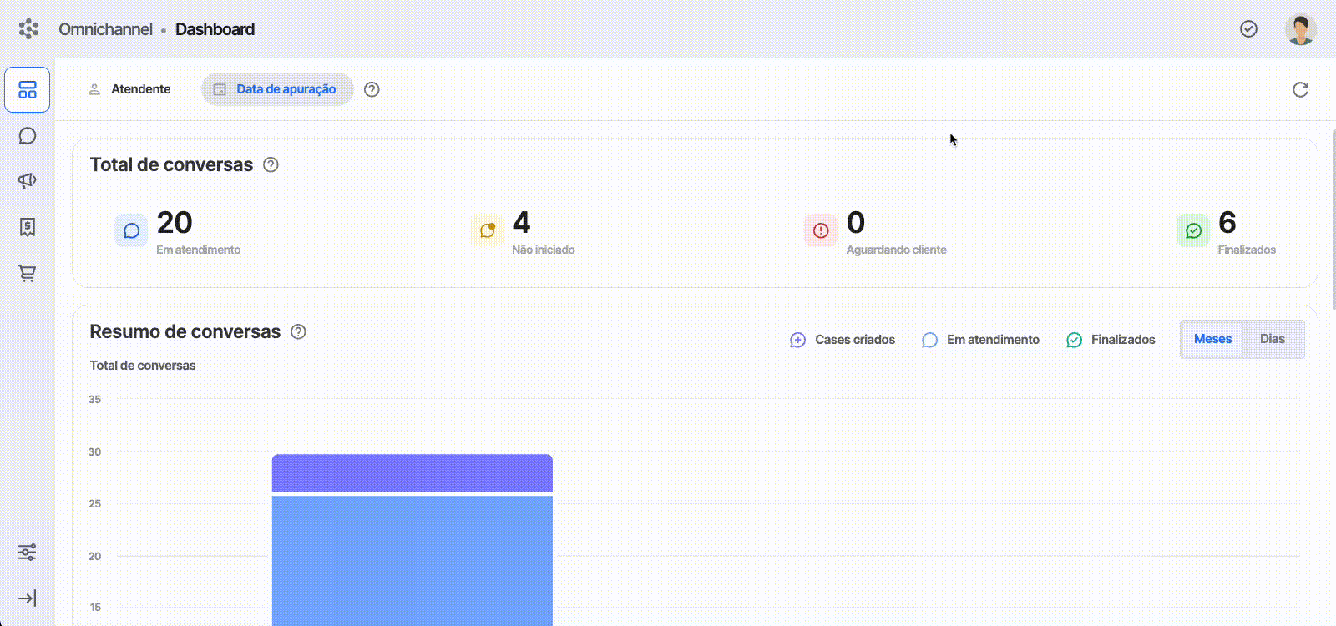
Task: Click the 20 Em atendimento count
Action: tap(175, 223)
